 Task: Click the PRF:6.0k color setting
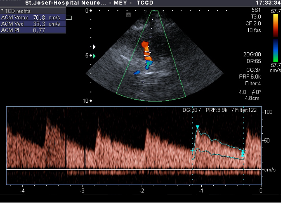tap(250, 77)
